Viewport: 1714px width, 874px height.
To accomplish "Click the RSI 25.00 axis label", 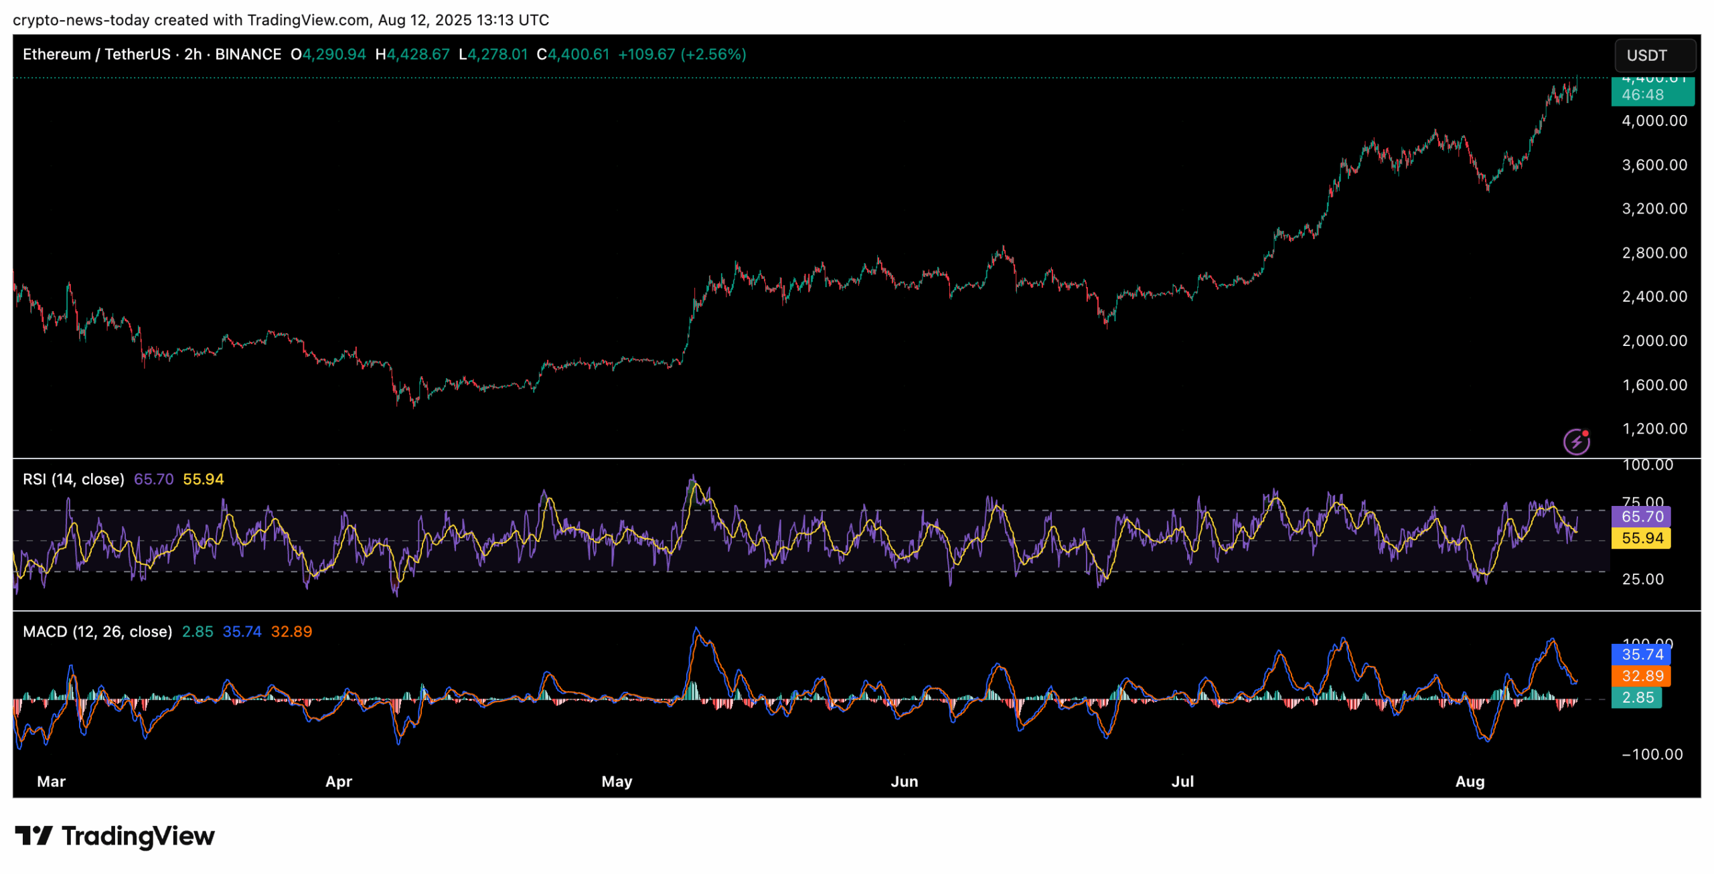I will pos(1642,579).
